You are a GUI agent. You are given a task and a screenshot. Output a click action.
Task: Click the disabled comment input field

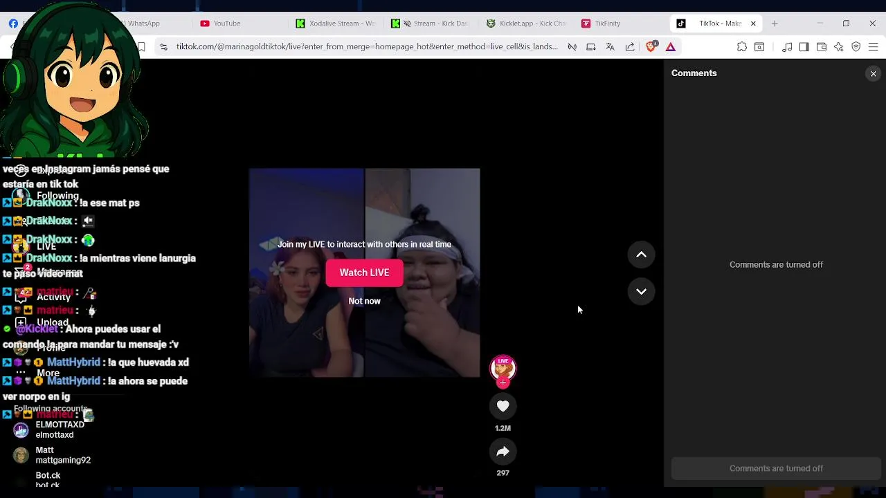coord(775,468)
